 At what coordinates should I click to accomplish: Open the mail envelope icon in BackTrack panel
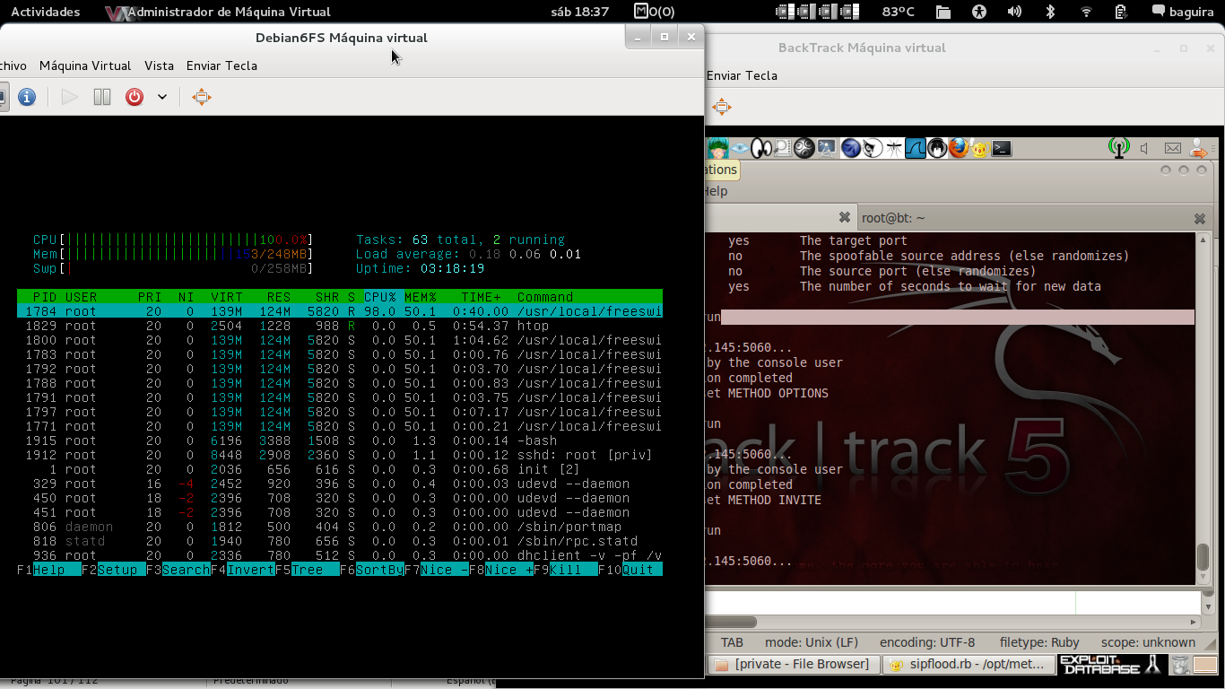click(x=1172, y=148)
